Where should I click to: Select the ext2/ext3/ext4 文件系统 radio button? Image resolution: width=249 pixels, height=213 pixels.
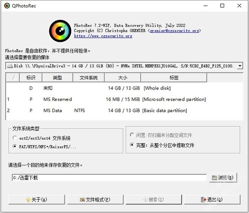[x=15, y=138]
